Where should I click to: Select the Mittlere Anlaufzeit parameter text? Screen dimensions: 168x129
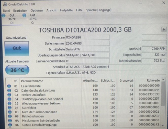coord(33,95)
